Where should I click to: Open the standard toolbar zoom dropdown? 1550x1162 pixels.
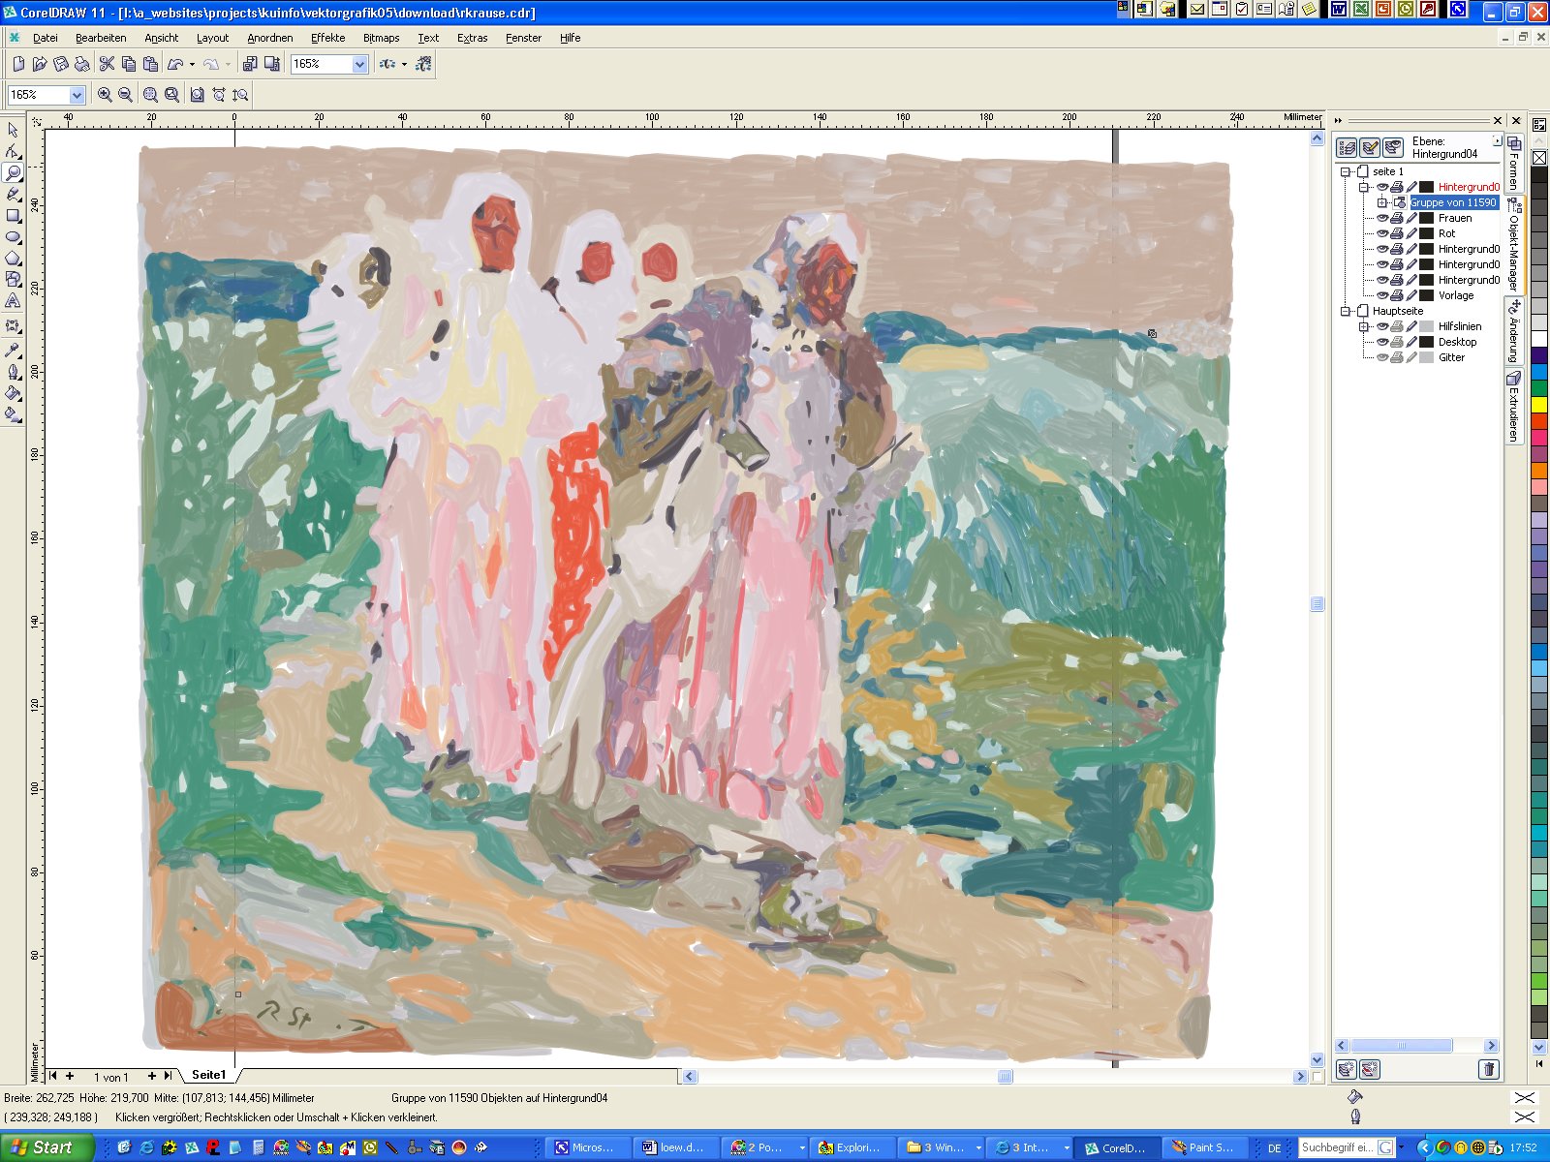tap(359, 64)
